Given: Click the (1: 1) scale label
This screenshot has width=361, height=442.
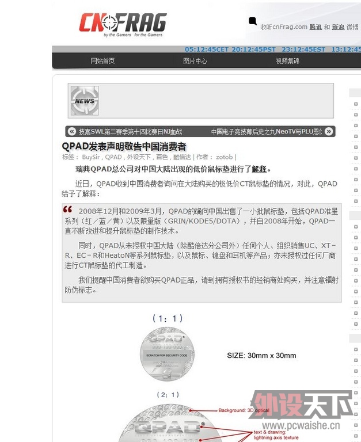Looking at the screenshot, I should [168, 318].
